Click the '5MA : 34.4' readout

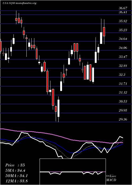click(15, 170)
